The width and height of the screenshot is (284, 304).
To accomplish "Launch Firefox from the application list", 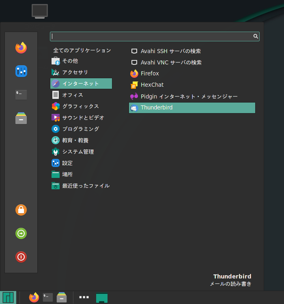I will (x=192, y=73).
